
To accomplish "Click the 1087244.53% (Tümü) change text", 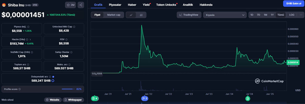I will pyautogui.click(x=63, y=15).
